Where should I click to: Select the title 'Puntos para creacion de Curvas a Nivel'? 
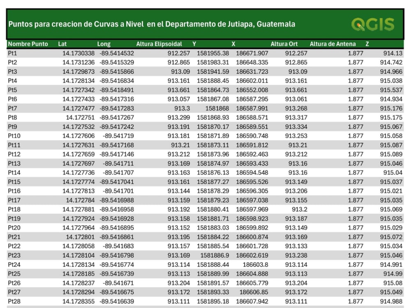[76, 24]
